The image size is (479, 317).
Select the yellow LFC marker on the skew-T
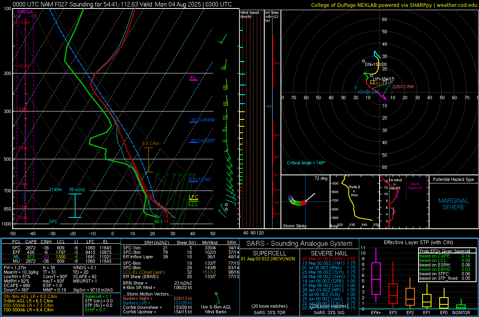click(193, 197)
